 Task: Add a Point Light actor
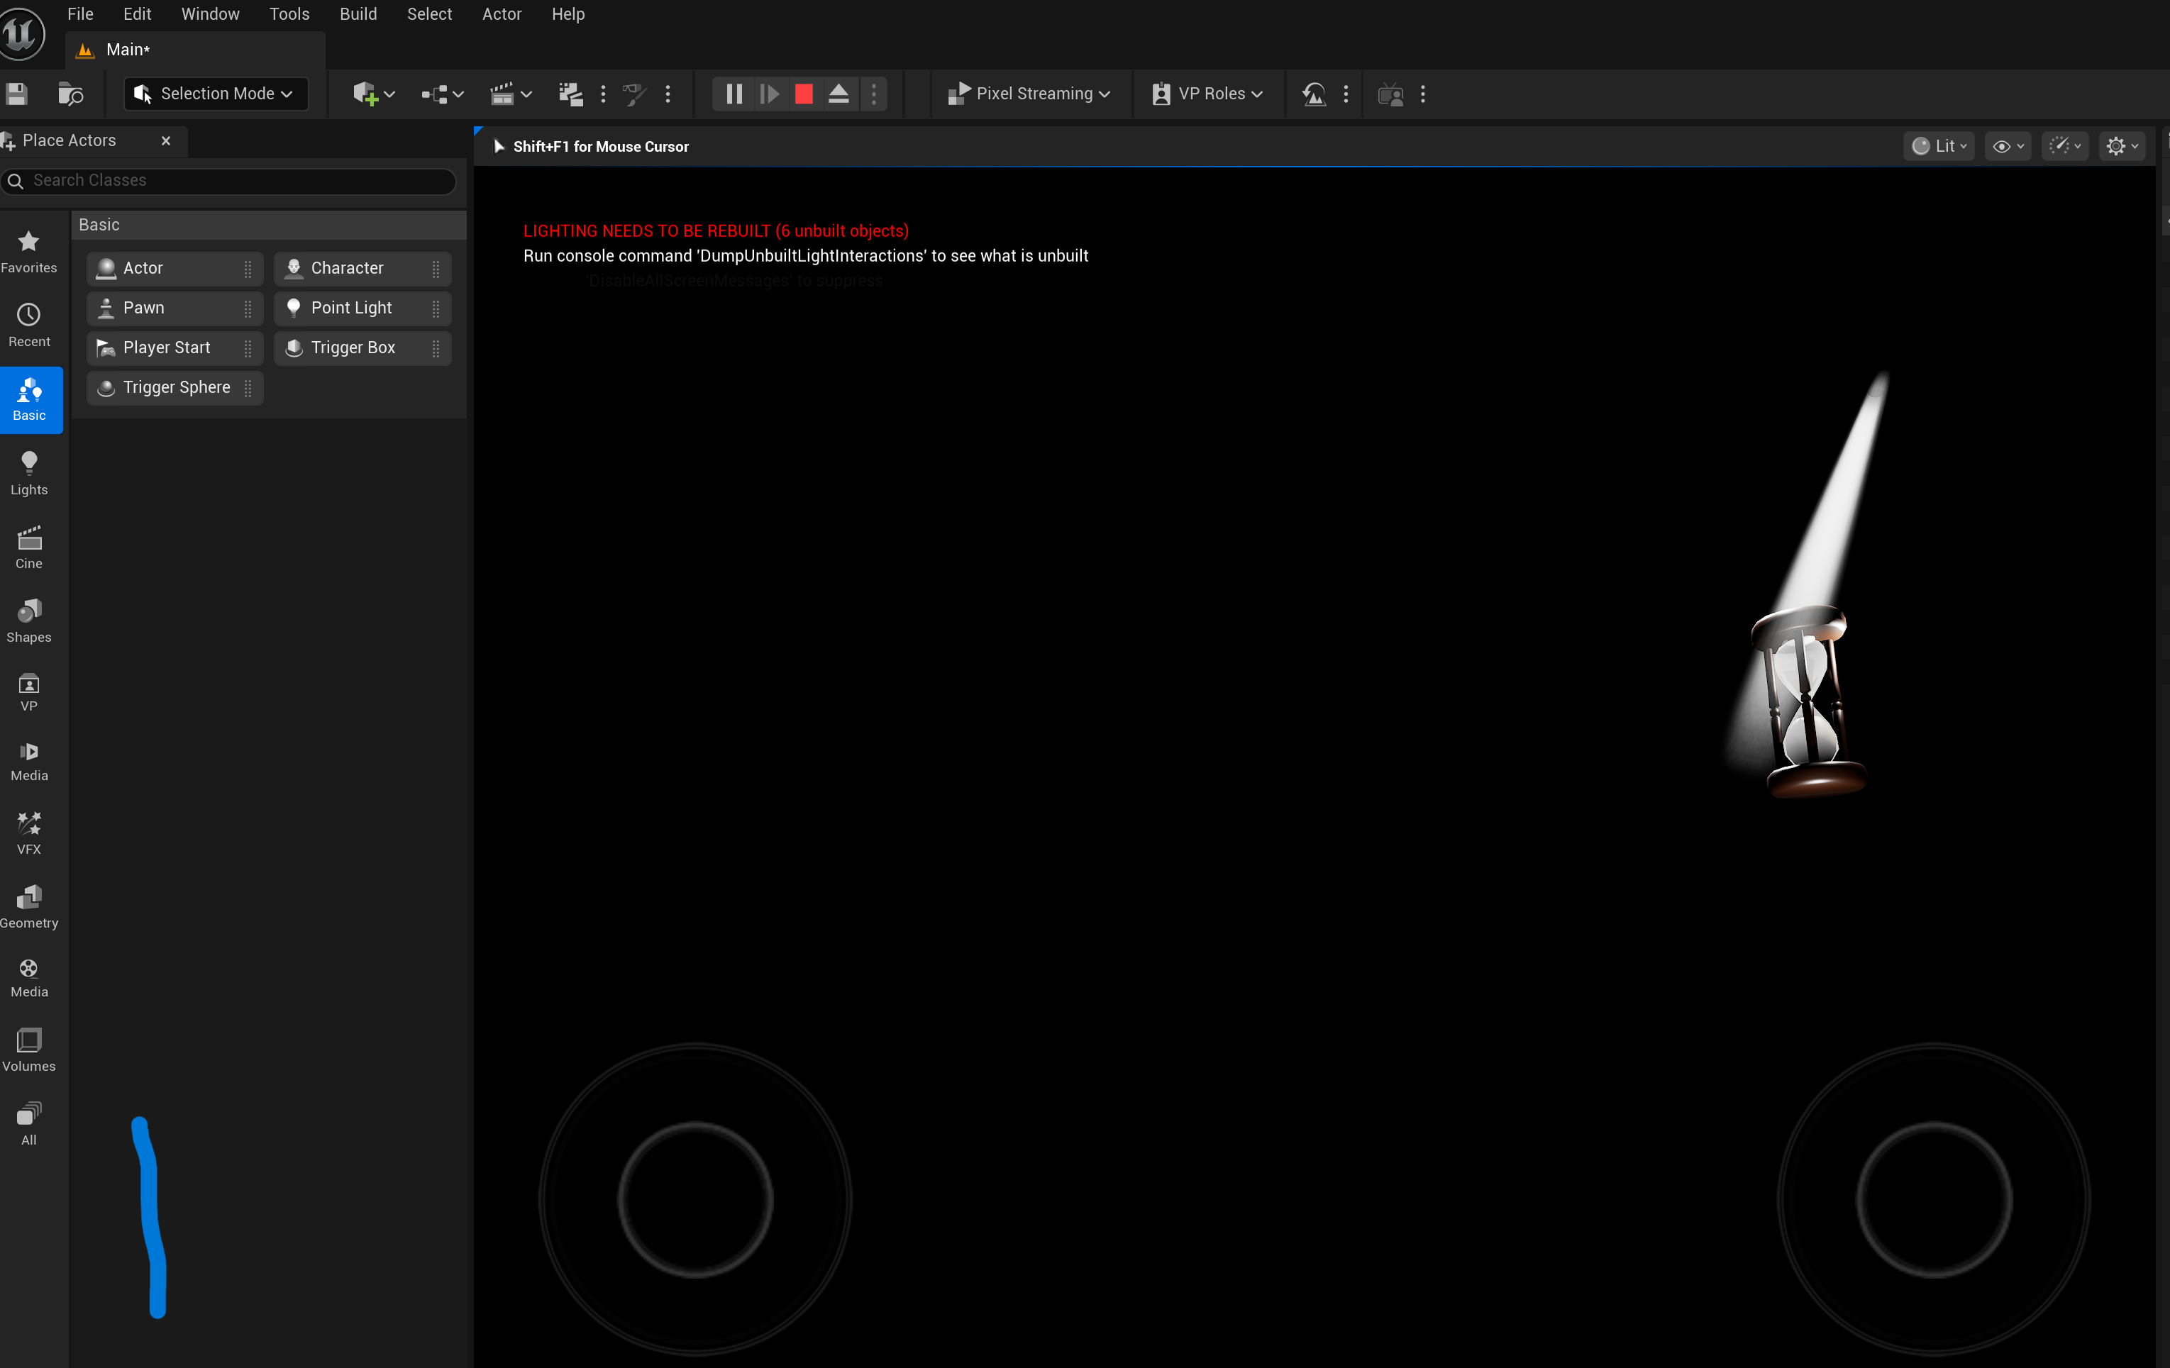[x=351, y=307]
